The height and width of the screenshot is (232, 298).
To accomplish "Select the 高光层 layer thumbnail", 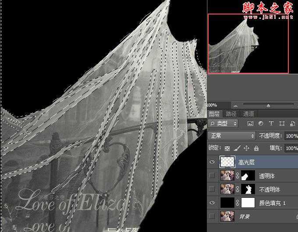I will point(227,162).
